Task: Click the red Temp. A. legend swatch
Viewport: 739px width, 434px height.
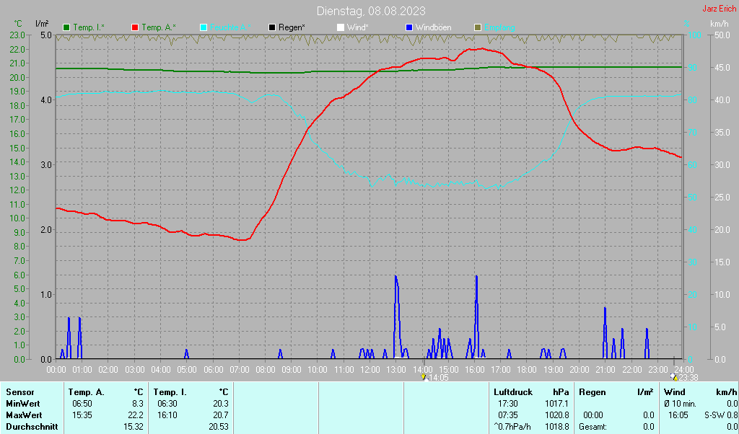Action: tap(135, 27)
